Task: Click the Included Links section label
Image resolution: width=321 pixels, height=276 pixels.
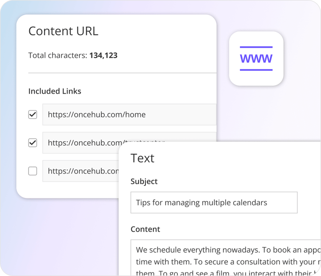Action: pos(55,91)
